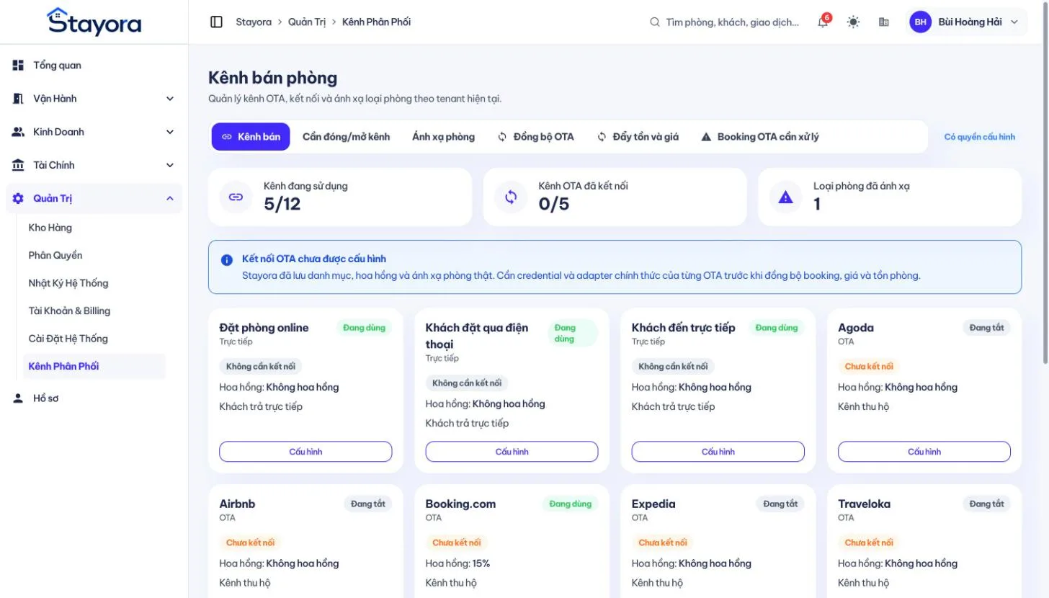
Task: Click the sync icon beside Kênh OTA đã kết nối
Action: [511, 197]
